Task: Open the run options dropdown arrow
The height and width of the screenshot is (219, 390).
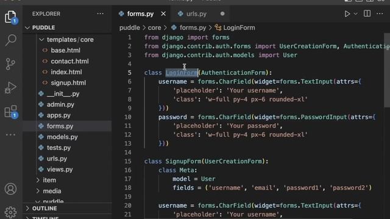Action: 356,14
